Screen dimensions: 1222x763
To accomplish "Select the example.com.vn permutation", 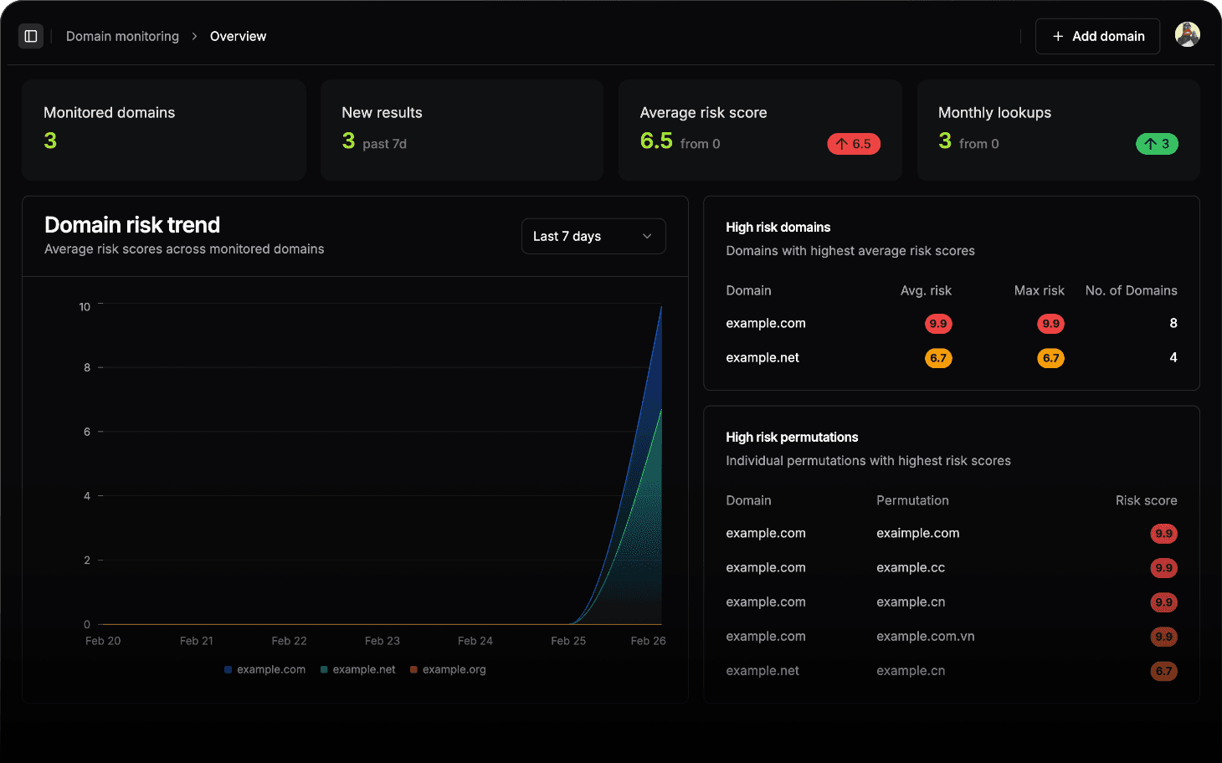I will point(926,636).
